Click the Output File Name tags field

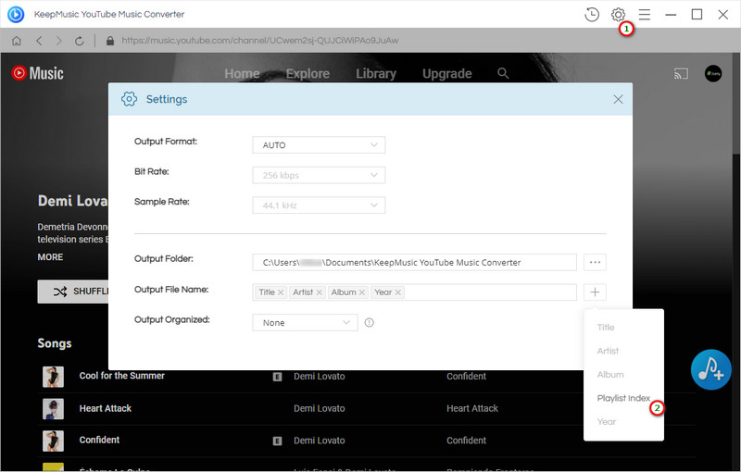click(414, 292)
